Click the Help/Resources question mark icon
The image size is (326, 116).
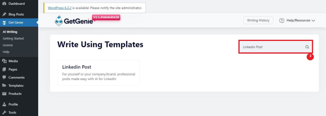point(282,21)
